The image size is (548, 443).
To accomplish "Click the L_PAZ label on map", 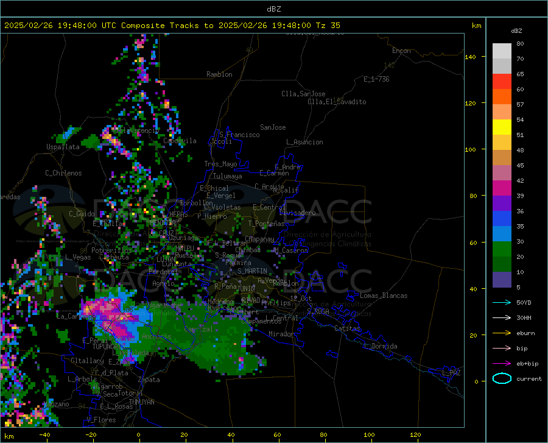I will pyautogui.click(x=451, y=373).
